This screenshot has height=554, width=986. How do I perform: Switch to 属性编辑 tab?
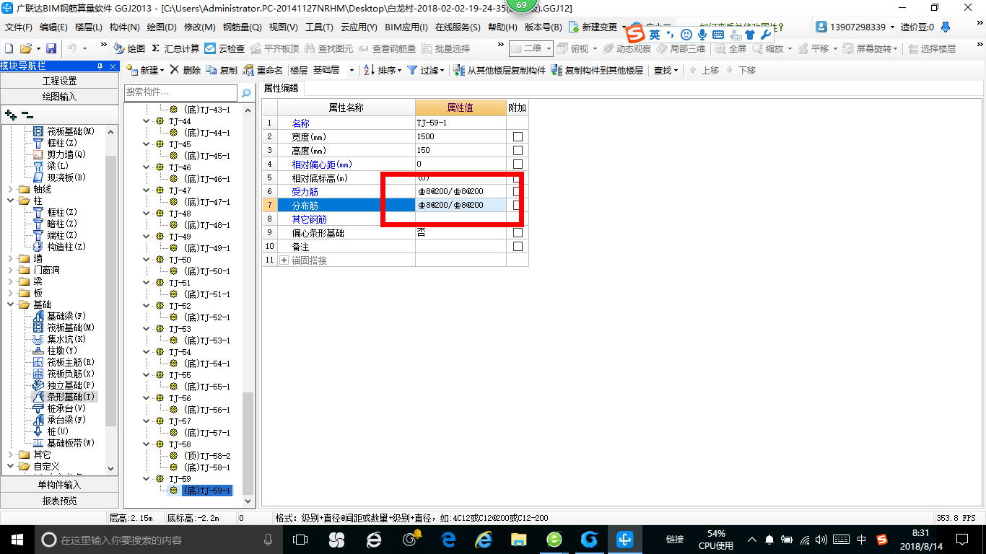pos(282,88)
